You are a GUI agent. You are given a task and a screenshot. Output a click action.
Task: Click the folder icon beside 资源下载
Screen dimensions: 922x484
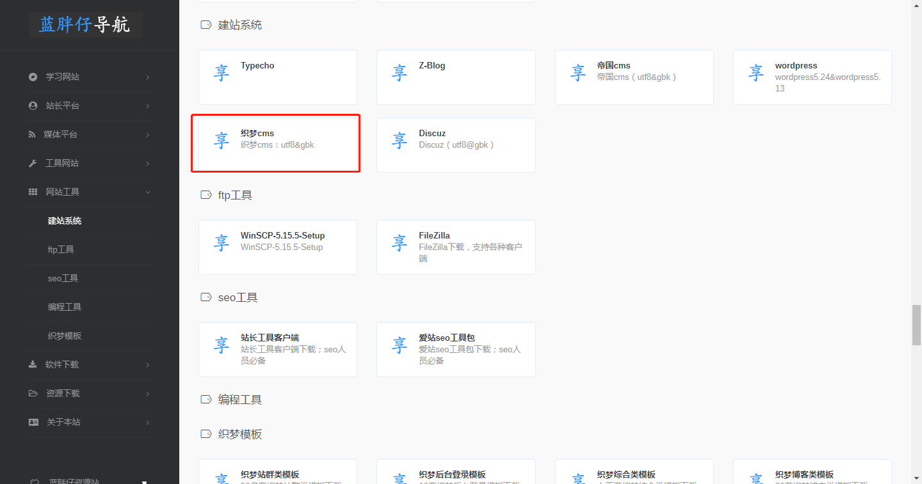(x=33, y=393)
